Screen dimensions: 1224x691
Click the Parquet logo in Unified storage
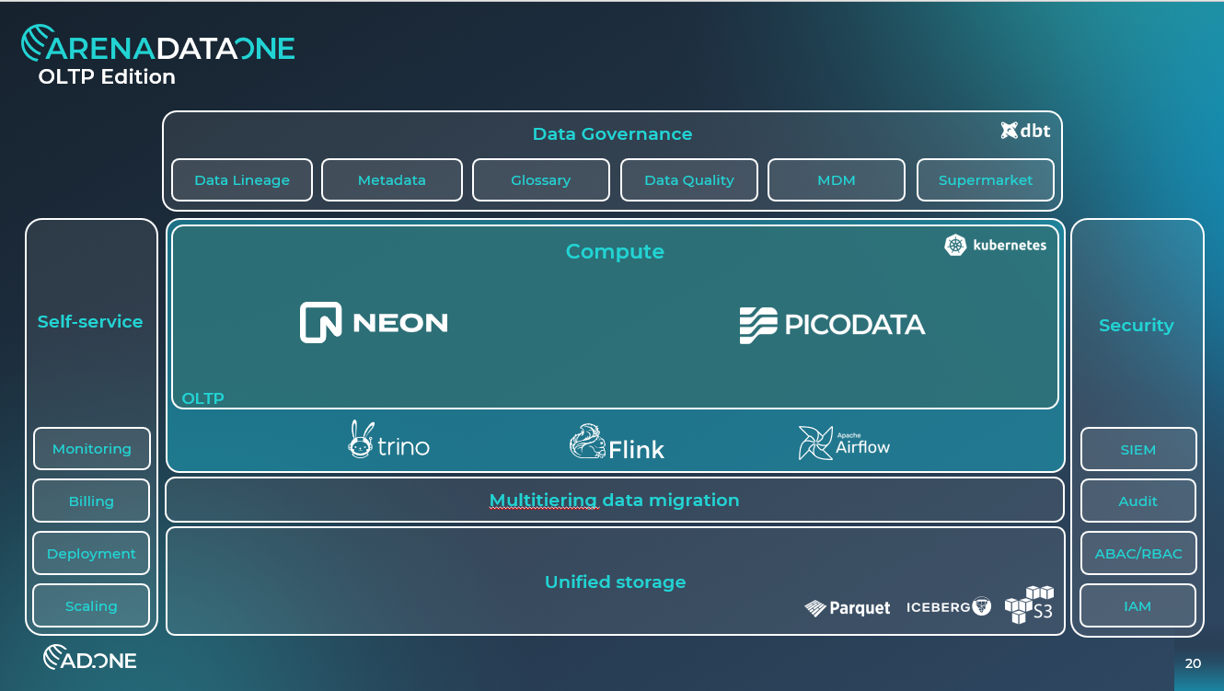tap(848, 607)
